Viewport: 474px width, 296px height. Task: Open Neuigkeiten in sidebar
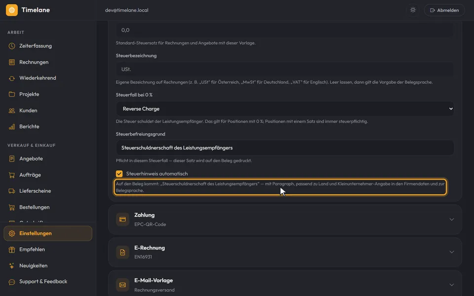pos(48,266)
